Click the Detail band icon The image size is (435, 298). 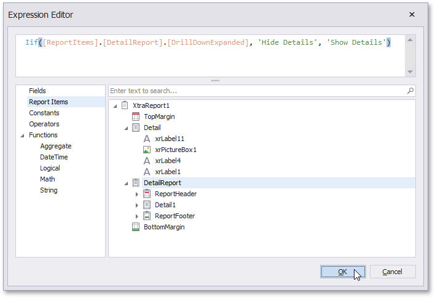coord(136,128)
